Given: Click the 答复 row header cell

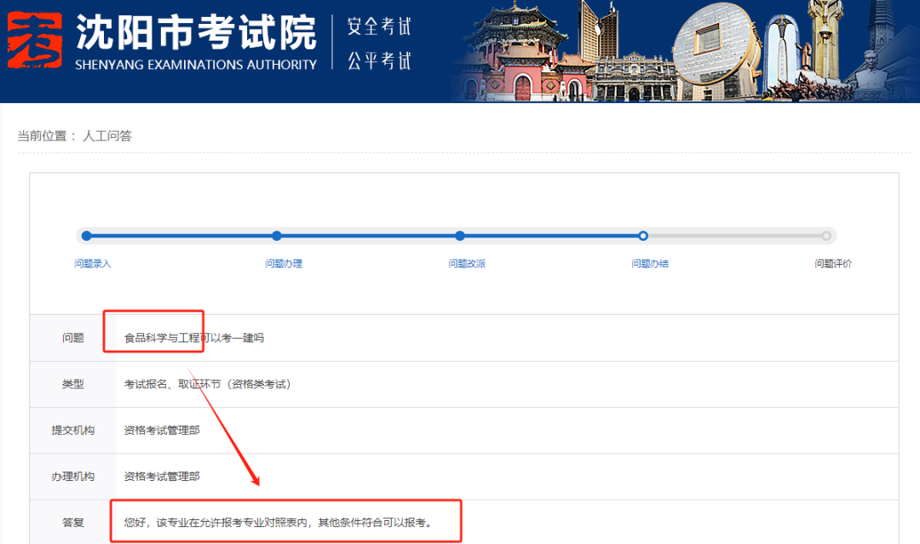Looking at the screenshot, I should [x=73, y=523].
